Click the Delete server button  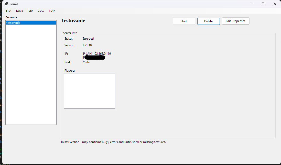[x=208, y=21]
